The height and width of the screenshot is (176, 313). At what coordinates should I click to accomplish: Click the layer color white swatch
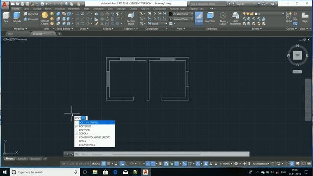tap(256, 14)
